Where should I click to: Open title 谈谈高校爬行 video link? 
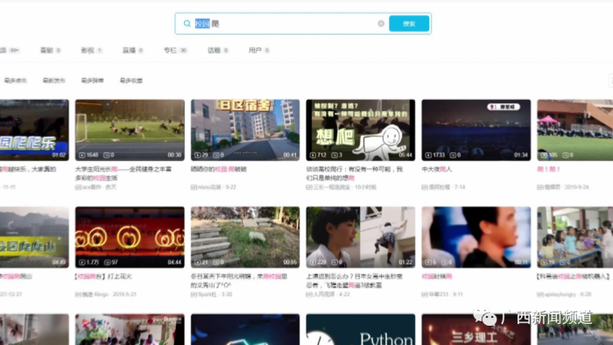coord(354,173)
